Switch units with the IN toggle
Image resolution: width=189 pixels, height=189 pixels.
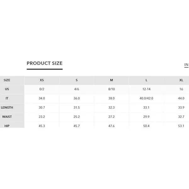186,65
